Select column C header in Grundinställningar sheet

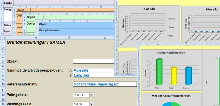[105, 38]
